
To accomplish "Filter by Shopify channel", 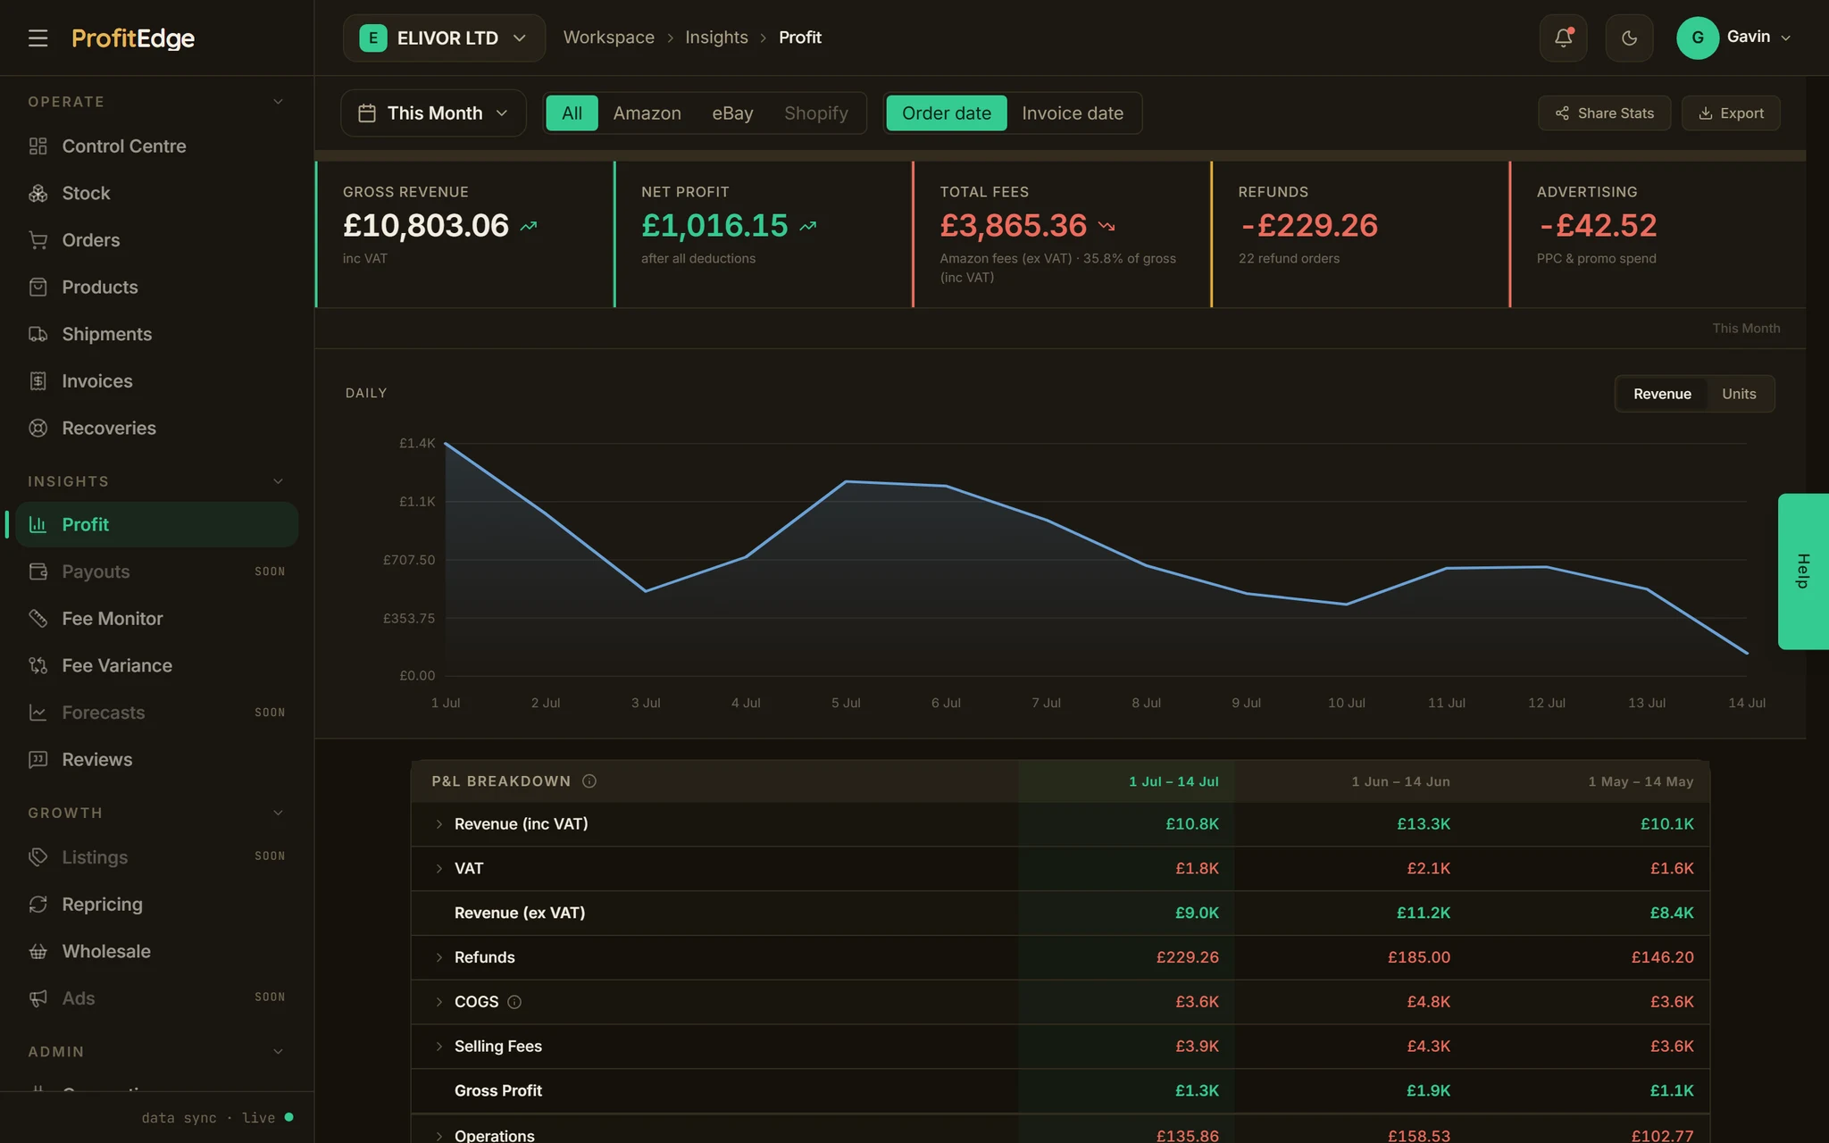I will [x=816, y=113].
